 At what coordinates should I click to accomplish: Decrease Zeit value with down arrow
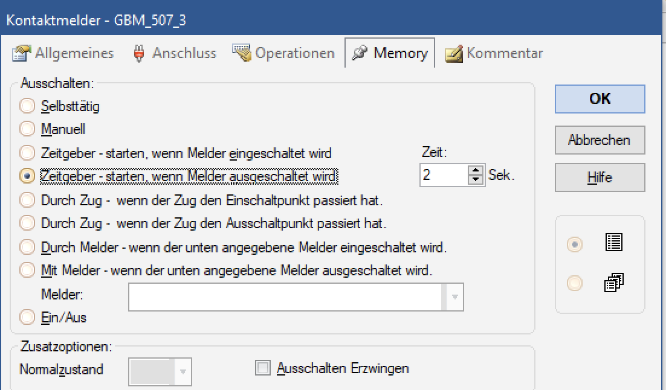476,180
